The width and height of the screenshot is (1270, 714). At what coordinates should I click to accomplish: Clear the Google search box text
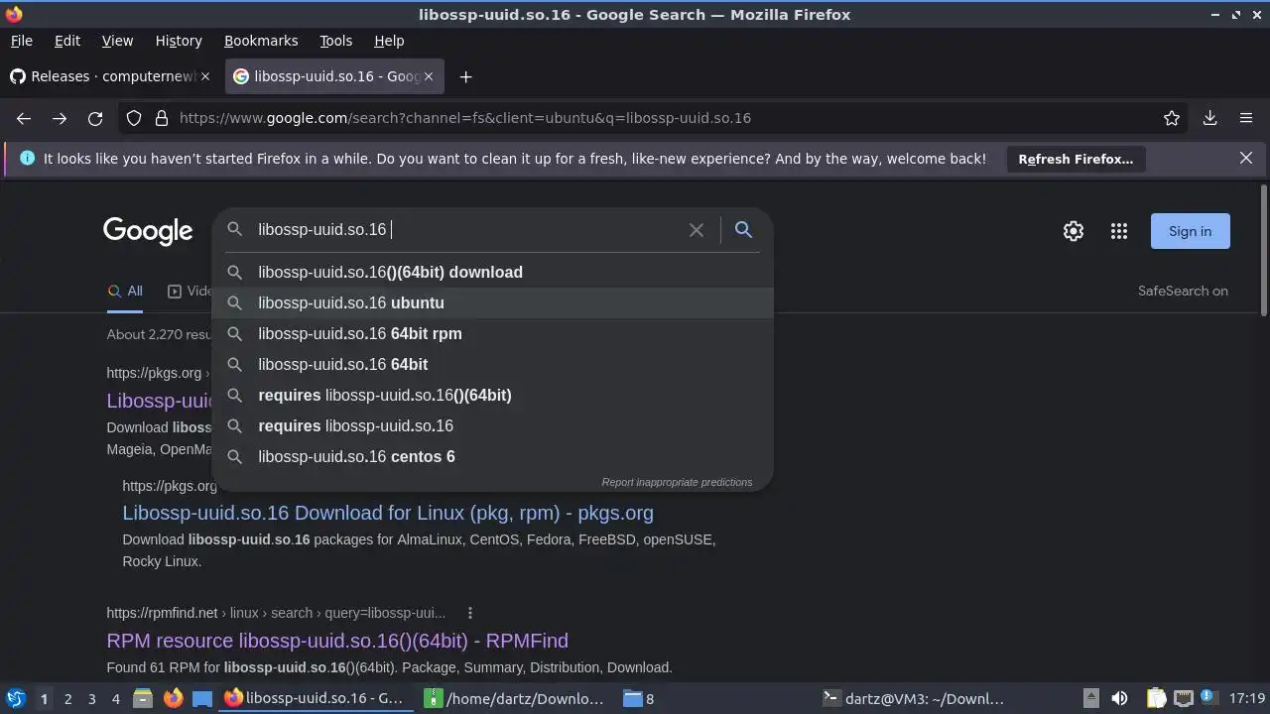point(697,230)
